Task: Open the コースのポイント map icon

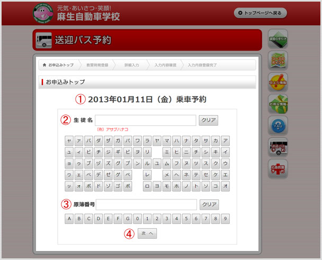Action: [x=278, y=60]
